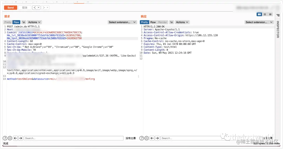283x149 pixels.
Task: Toggle request non-printable characters \n button
Action: pyautogui.click(x=24, y=22)
